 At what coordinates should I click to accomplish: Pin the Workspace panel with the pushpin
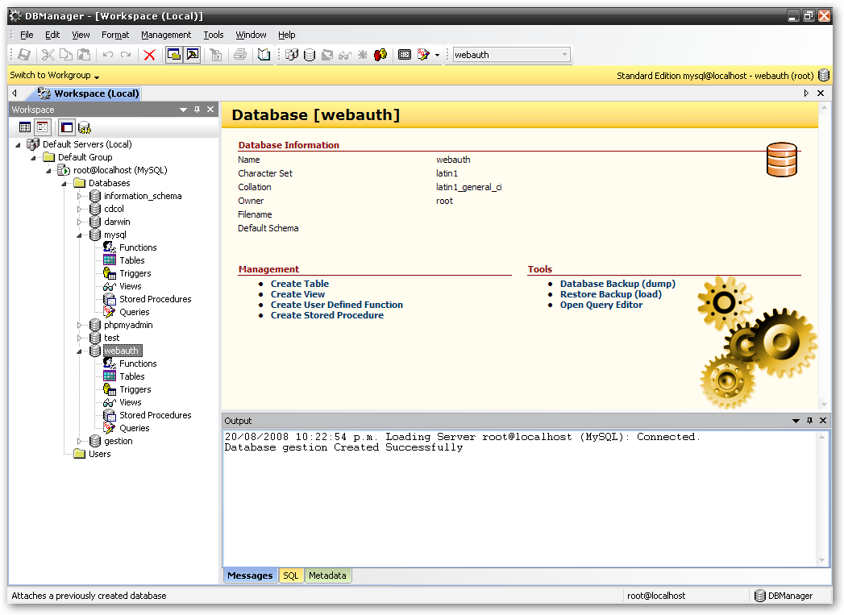[x=197, y=110]
